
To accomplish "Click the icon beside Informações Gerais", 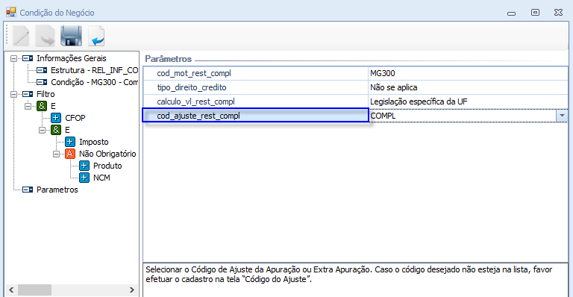I will [28, 58].
